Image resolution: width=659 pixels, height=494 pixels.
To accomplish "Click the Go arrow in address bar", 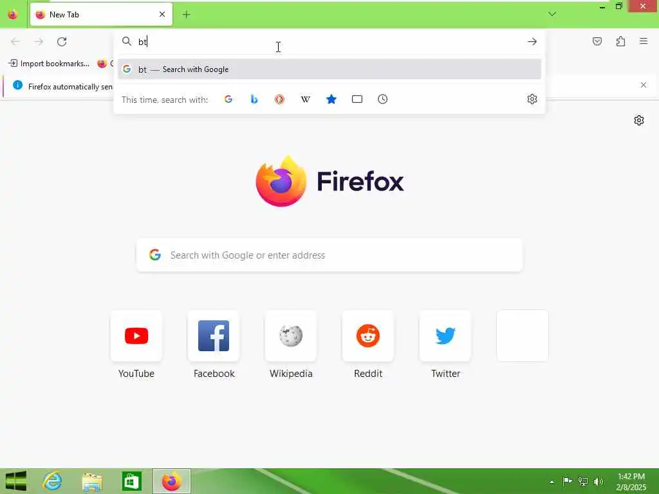I will coord(532,42).
